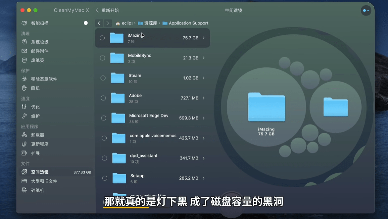Click the 377.33 GB size label
This screenshot has height=219, width=388.
82,172
